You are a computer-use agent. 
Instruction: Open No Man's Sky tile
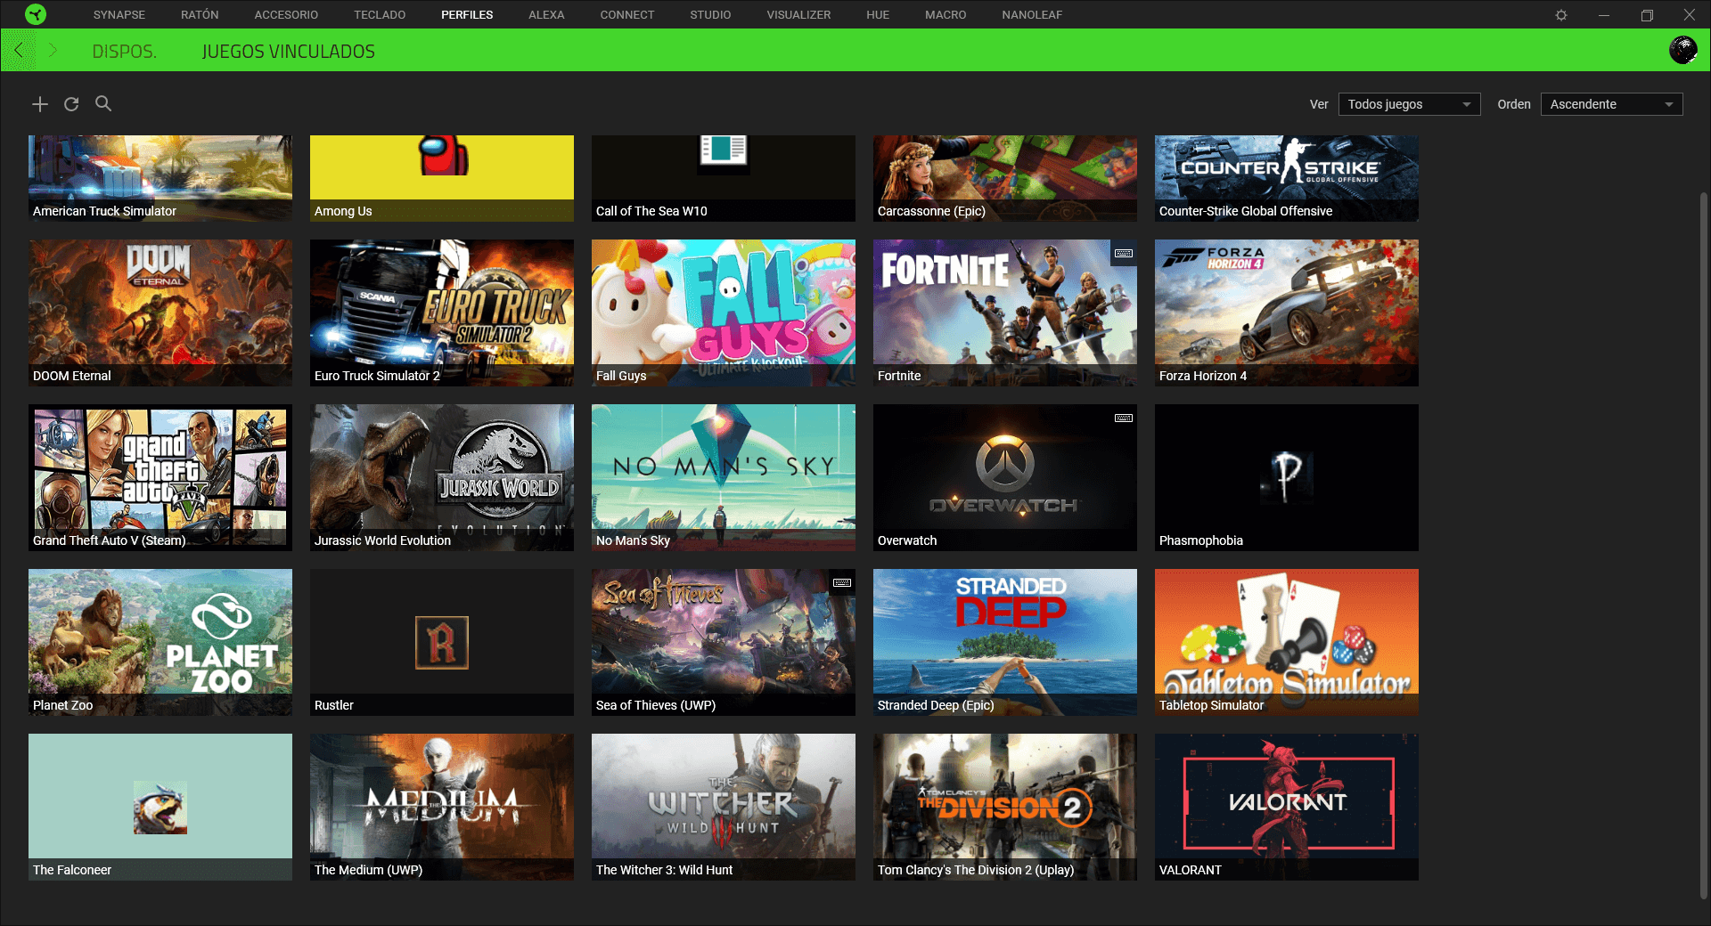[724, 477]
